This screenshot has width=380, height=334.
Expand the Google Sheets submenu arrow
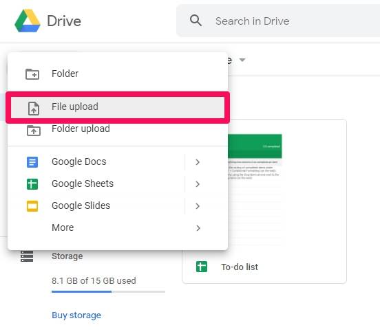pyautogui.click(x=198, y=184)
